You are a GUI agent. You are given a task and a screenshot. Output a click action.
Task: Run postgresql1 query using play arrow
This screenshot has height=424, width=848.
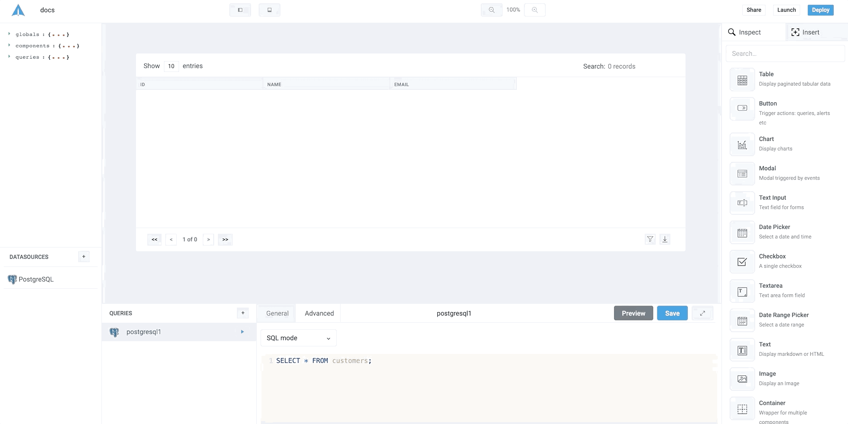pos(242,332)
